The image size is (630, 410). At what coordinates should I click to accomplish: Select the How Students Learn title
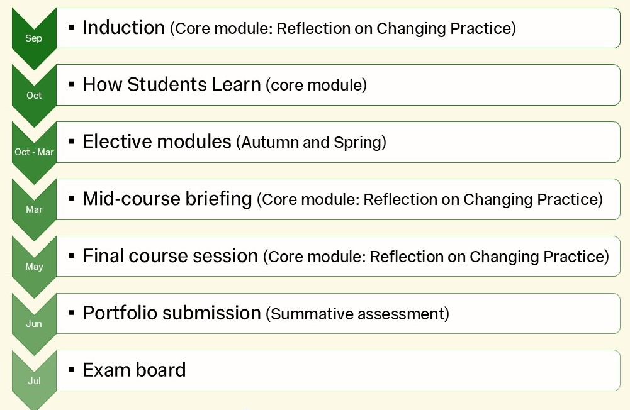point(171,84)
